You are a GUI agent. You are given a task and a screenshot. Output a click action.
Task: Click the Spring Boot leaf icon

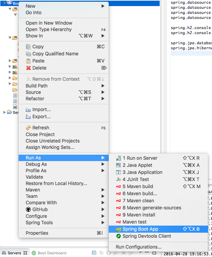[118, 229]
